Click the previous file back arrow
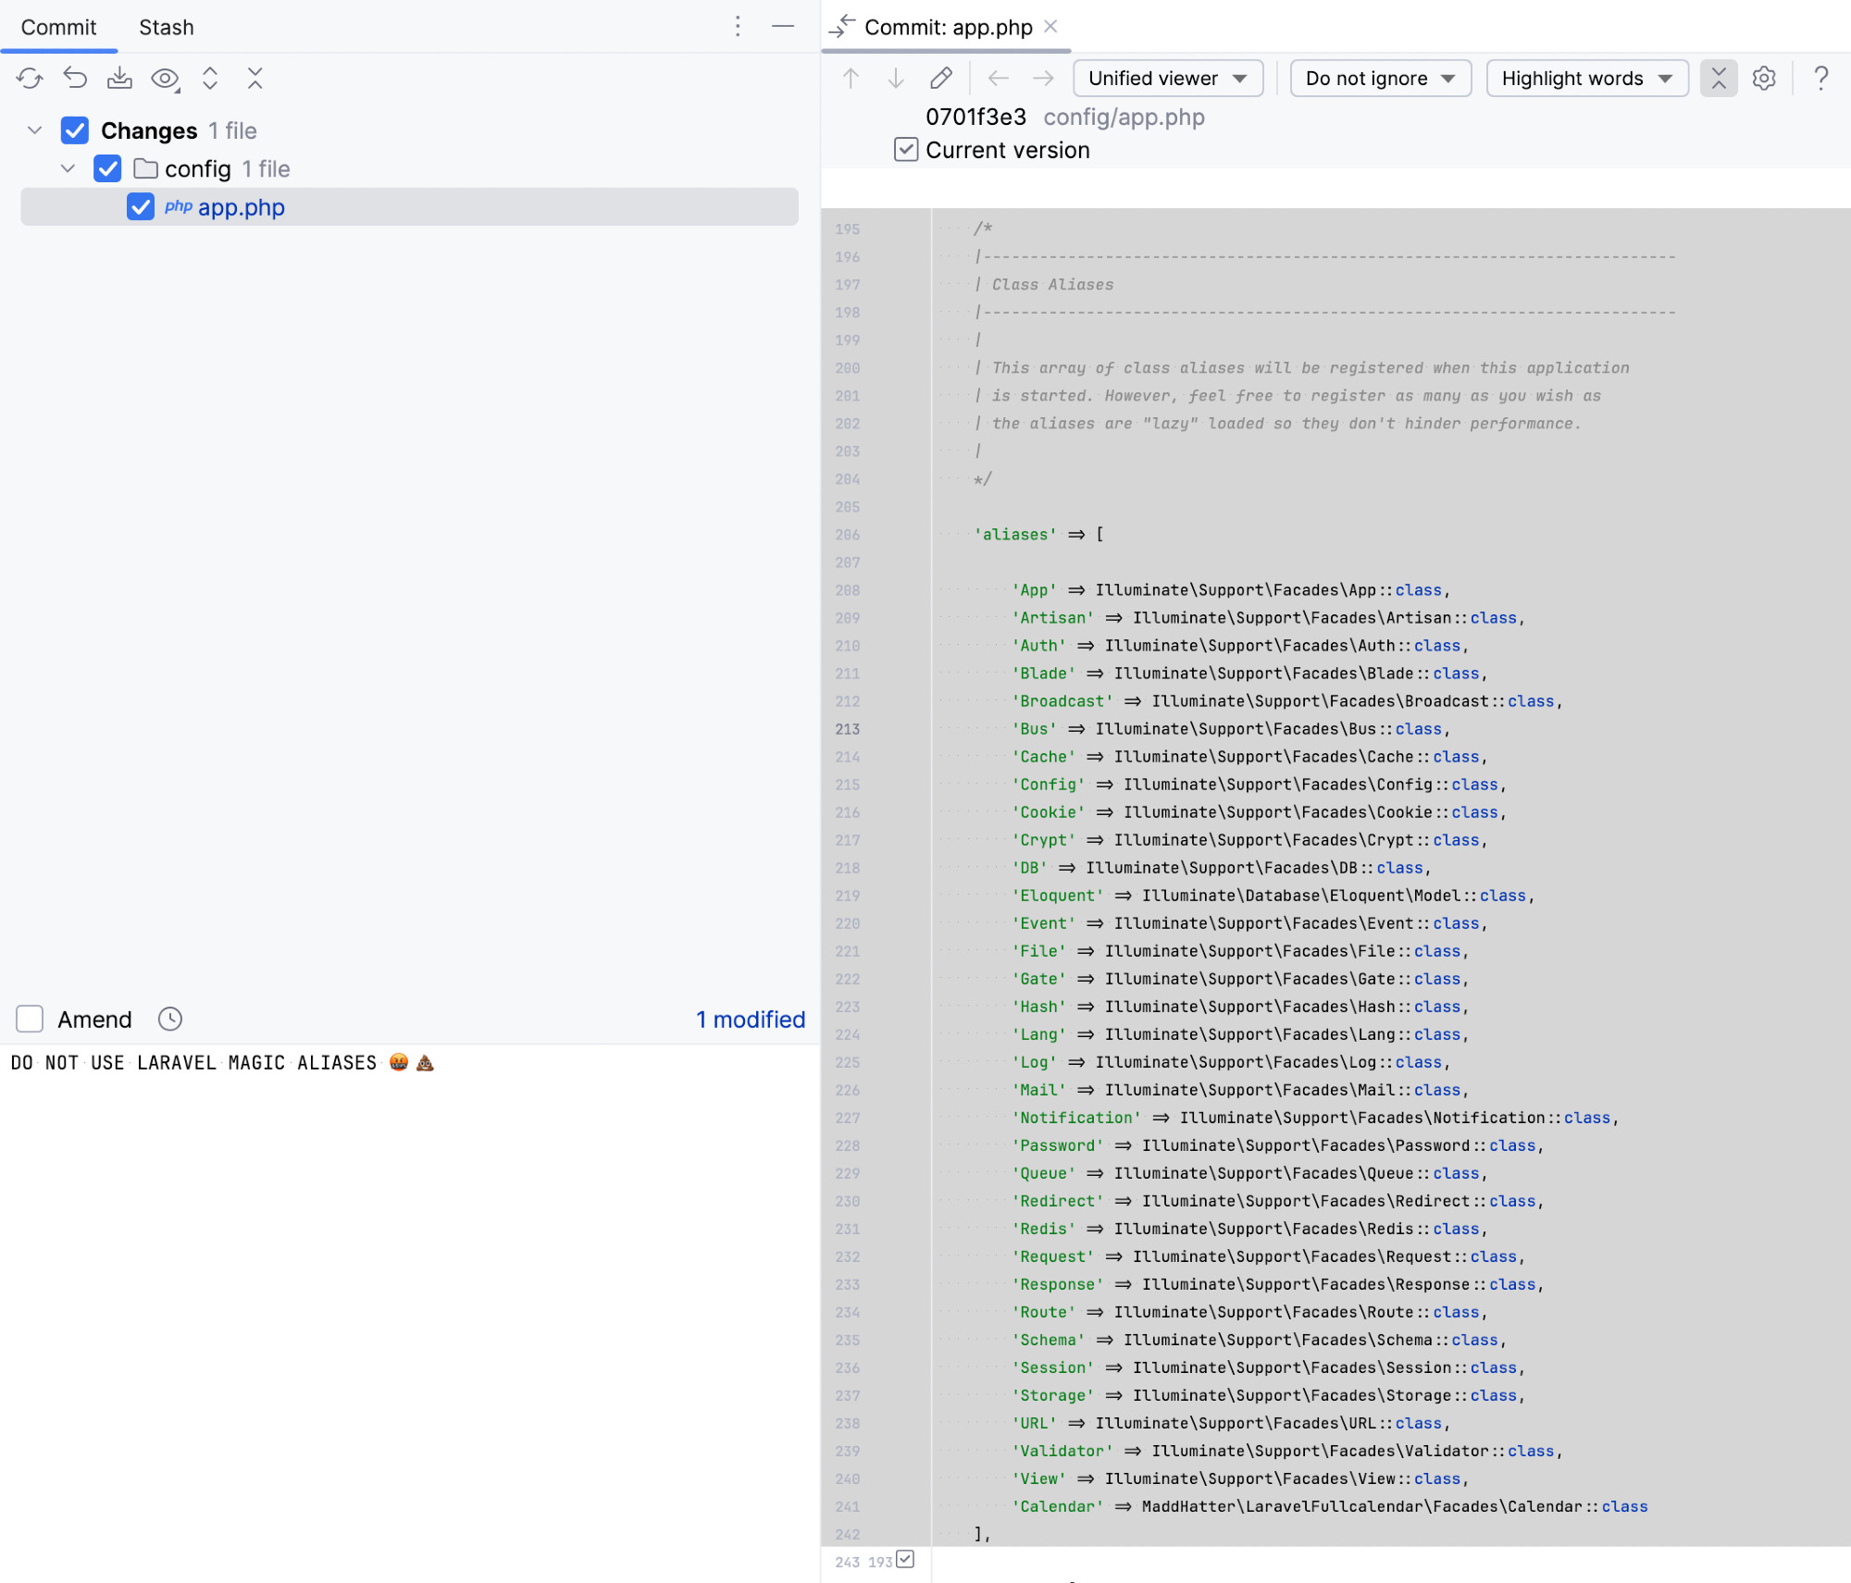Screen dimensions: 1851x1583 click(998, 79)
